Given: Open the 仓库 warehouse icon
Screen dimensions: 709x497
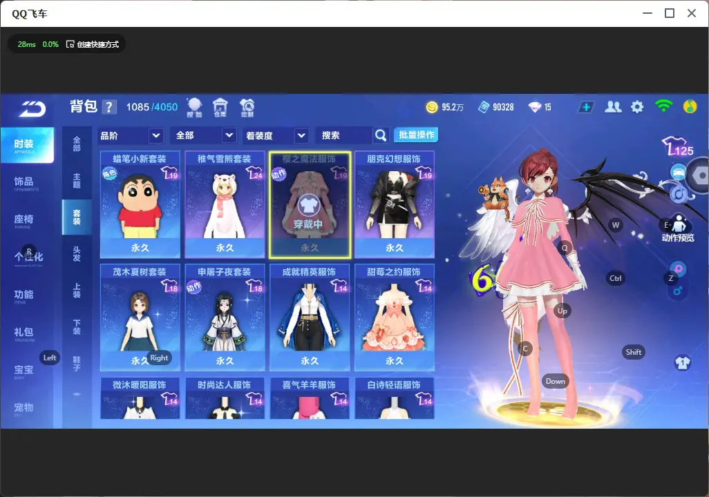Looking at the screenshot, I should click(x=220, y=108).
